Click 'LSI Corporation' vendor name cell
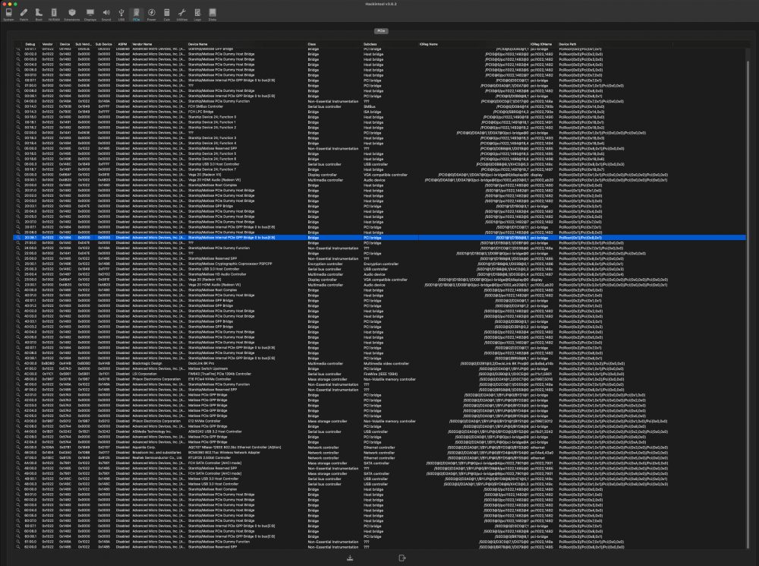 coord(145,374)
